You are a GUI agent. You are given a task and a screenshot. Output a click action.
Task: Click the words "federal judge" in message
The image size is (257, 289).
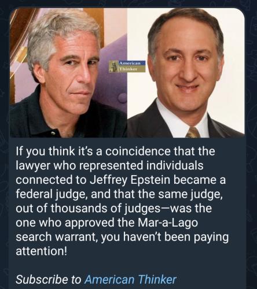pyautogui.click(x=50, y=194)
